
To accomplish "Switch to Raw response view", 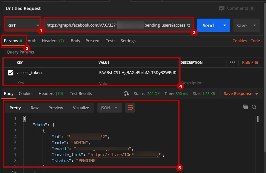I will coord(35,108).
